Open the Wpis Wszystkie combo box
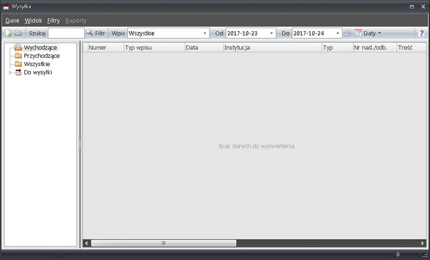The width and height of the screenshot is (430, 260). 168,33
